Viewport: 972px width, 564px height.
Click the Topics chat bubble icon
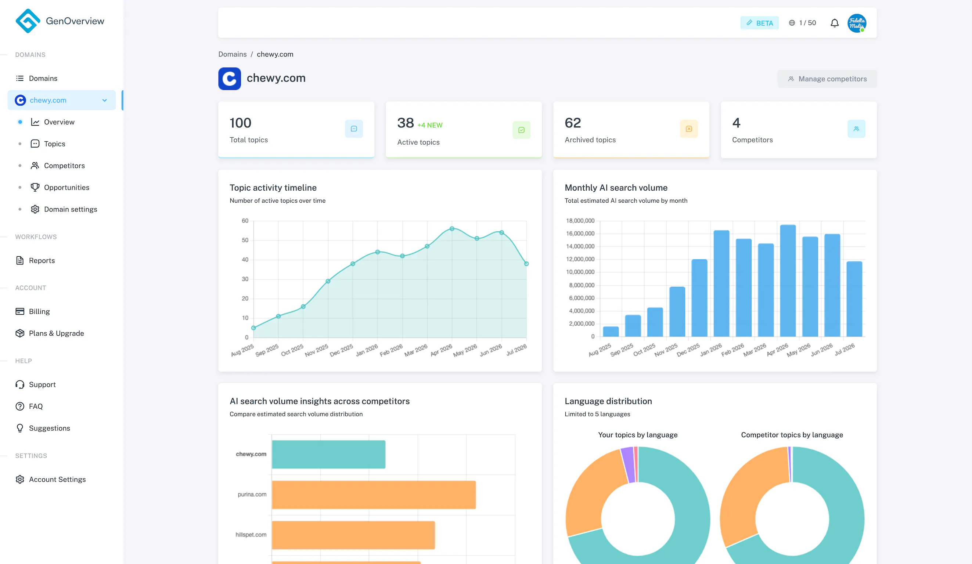(x=35, y=144)
